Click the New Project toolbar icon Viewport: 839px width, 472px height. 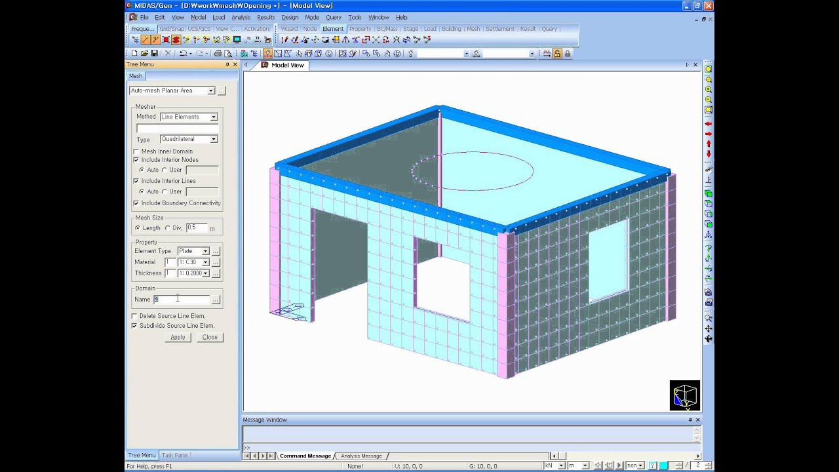pos(134,53)
